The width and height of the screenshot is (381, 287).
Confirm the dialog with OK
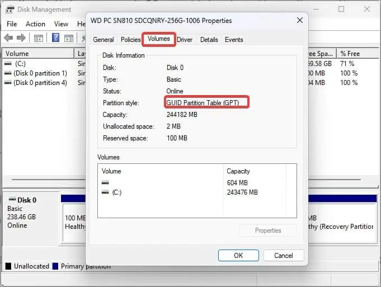(238, 256)
